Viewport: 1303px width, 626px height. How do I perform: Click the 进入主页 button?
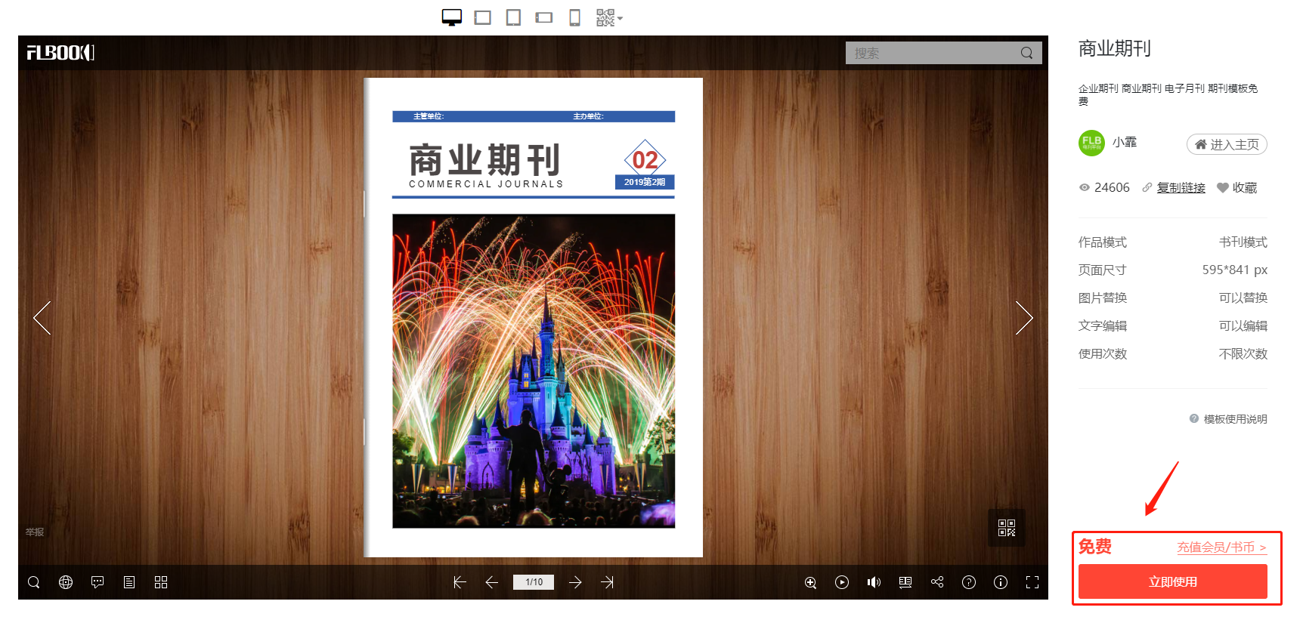point(1227,144)
